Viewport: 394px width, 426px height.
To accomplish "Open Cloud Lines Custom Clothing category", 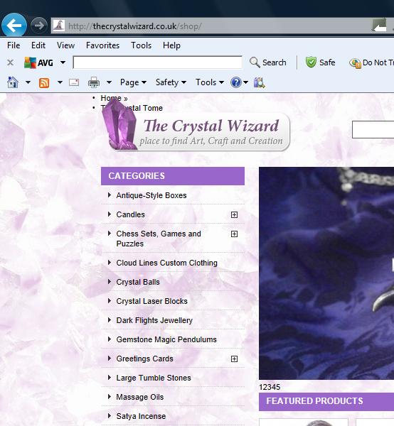I will [x=167, y=263].
